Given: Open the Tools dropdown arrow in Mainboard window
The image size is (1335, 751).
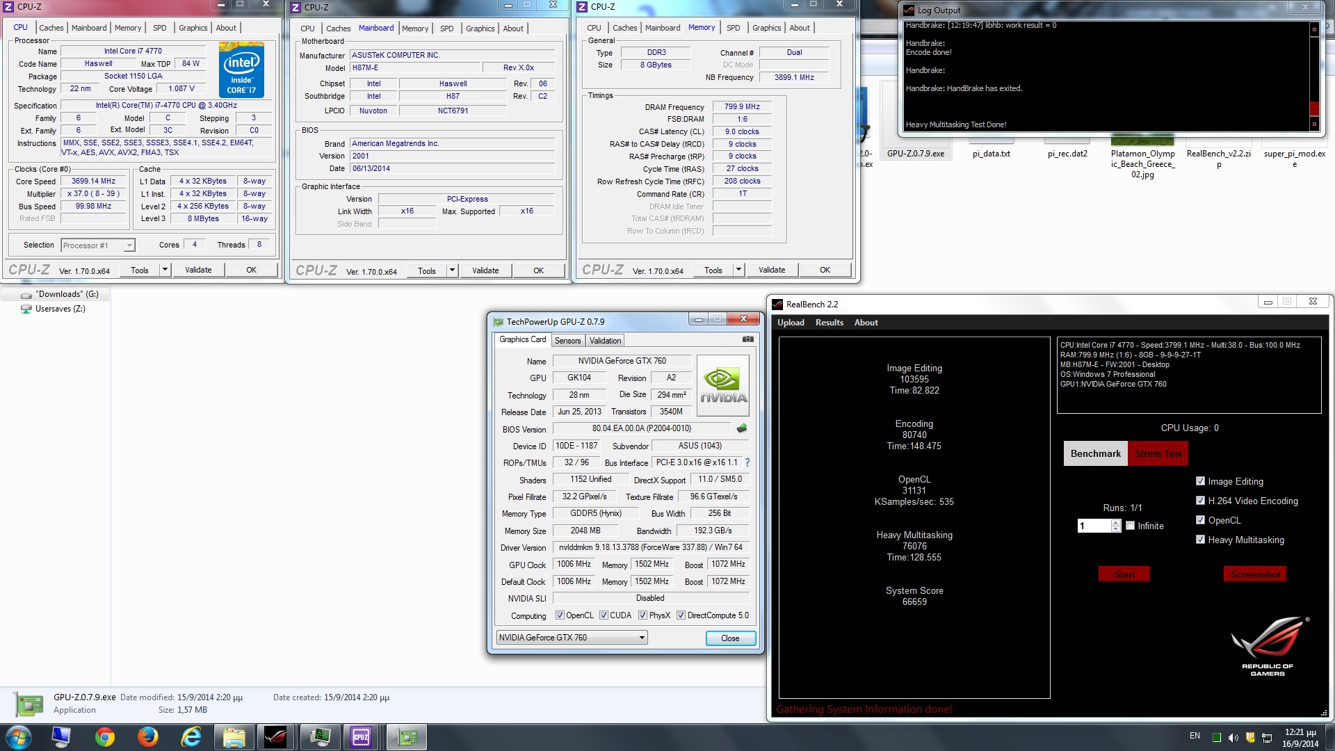Looking at the screenshot, I should click(452, 270).
